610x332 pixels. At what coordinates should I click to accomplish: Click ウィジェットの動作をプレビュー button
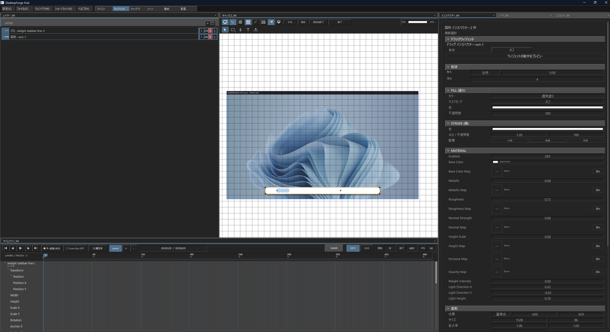coord(525,56)
